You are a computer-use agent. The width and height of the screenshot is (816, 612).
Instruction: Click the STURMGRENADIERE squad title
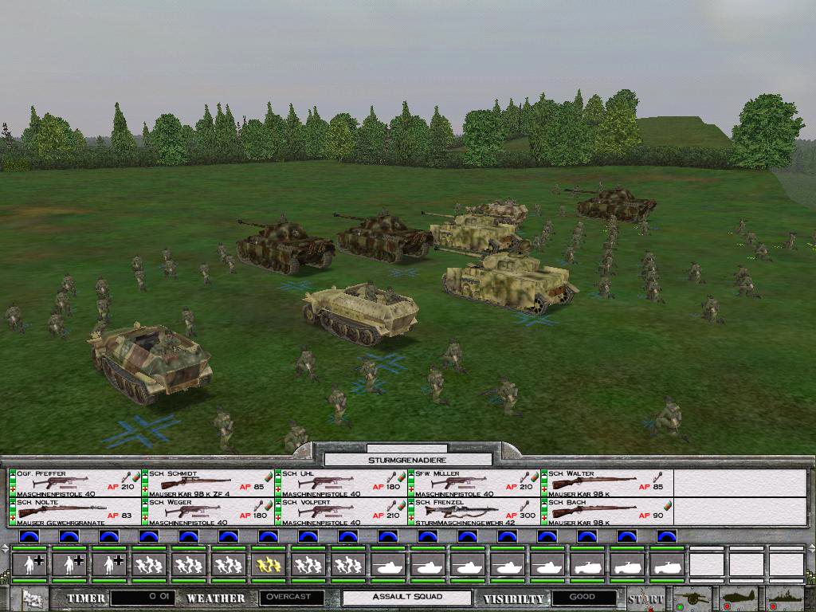pos(407,460)
